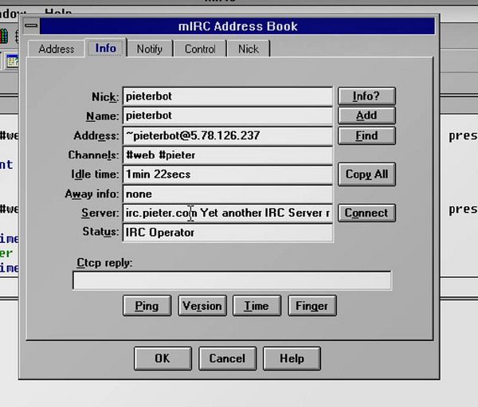Screen dimensions: 478x407
Task: Open the Control tab
Action: tap(200, 49)
